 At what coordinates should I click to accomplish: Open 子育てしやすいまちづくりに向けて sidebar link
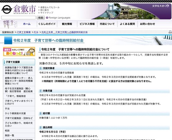(x=19, y=102)
